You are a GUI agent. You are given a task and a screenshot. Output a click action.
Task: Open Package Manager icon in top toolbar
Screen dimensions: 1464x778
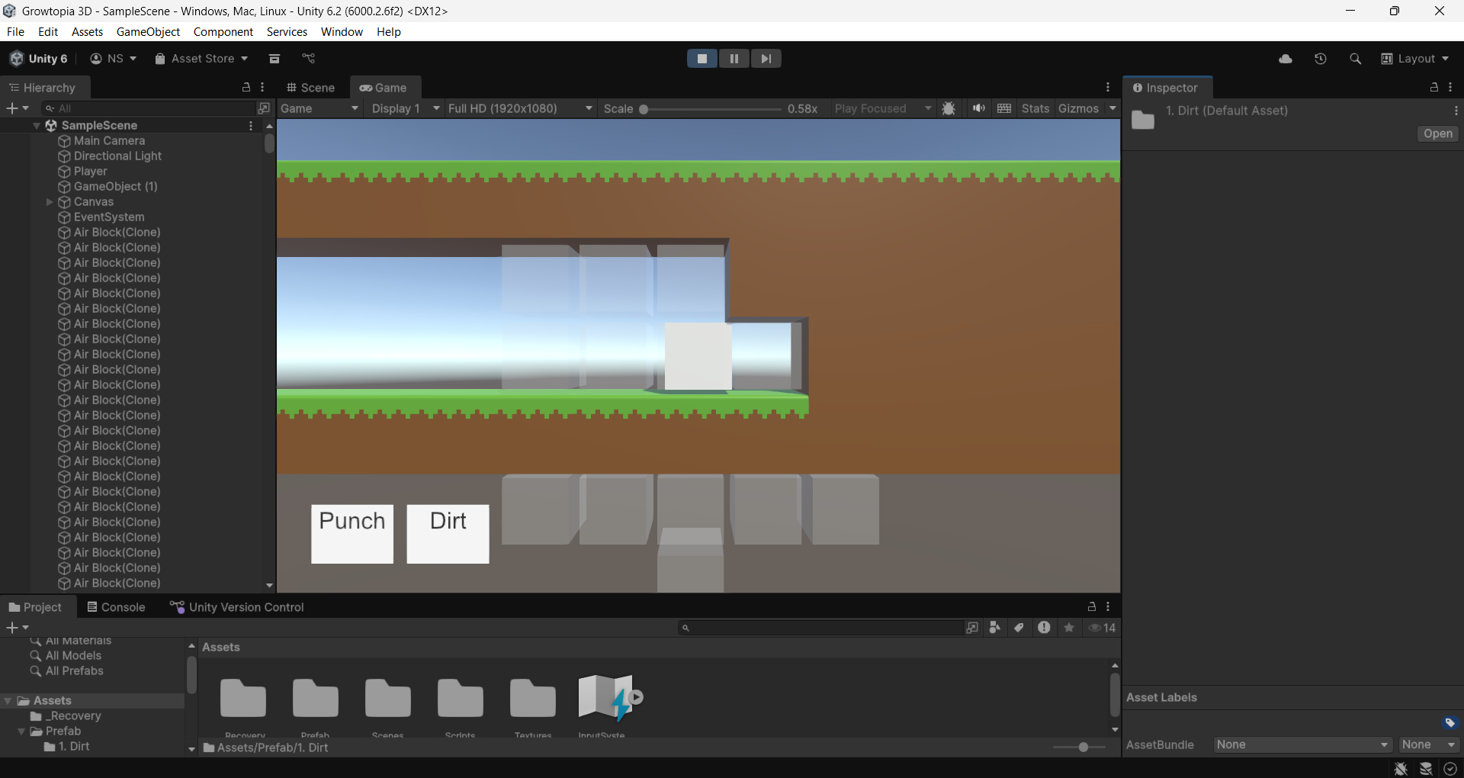point(274,59)
